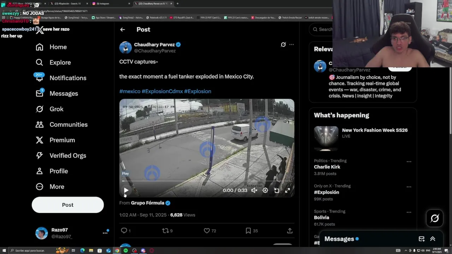The height and width of the screenshot is (254, 452).
Task: Share the post via share icon
Action: (290, 231)
